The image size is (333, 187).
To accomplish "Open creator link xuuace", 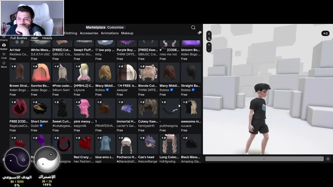I will click(x=186, y=126).
